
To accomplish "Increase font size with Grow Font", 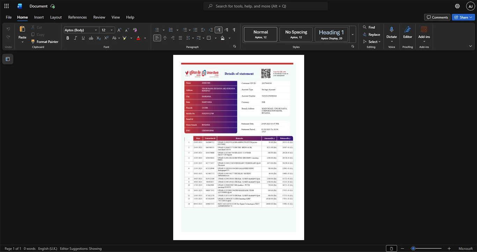I will tap(119, 30).
